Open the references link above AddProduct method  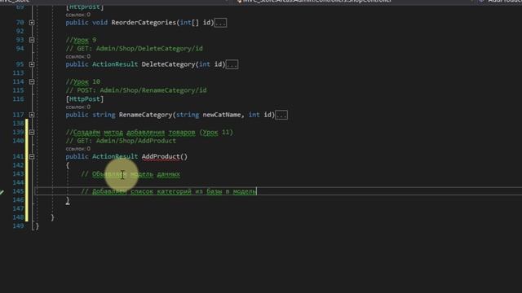(78, 149)
